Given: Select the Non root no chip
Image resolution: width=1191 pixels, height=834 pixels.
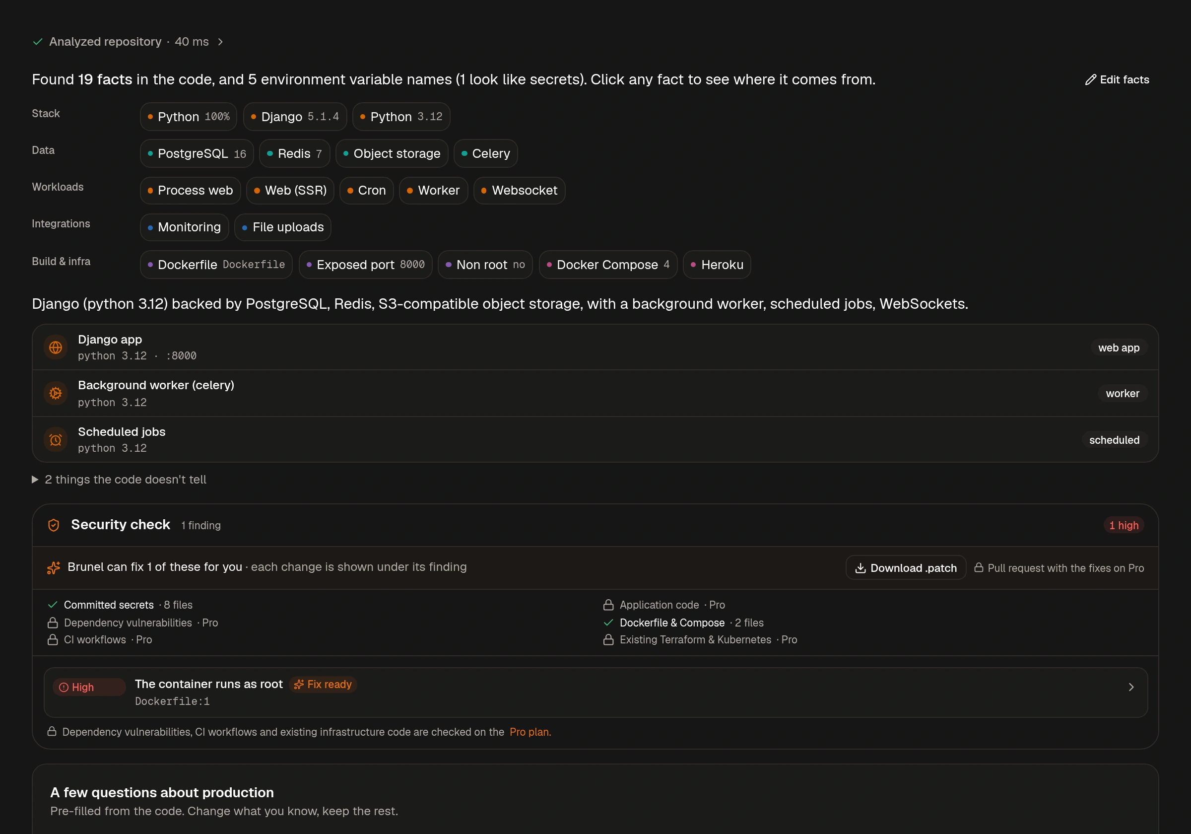Looking at the screenshot, I should click(485, 265).
